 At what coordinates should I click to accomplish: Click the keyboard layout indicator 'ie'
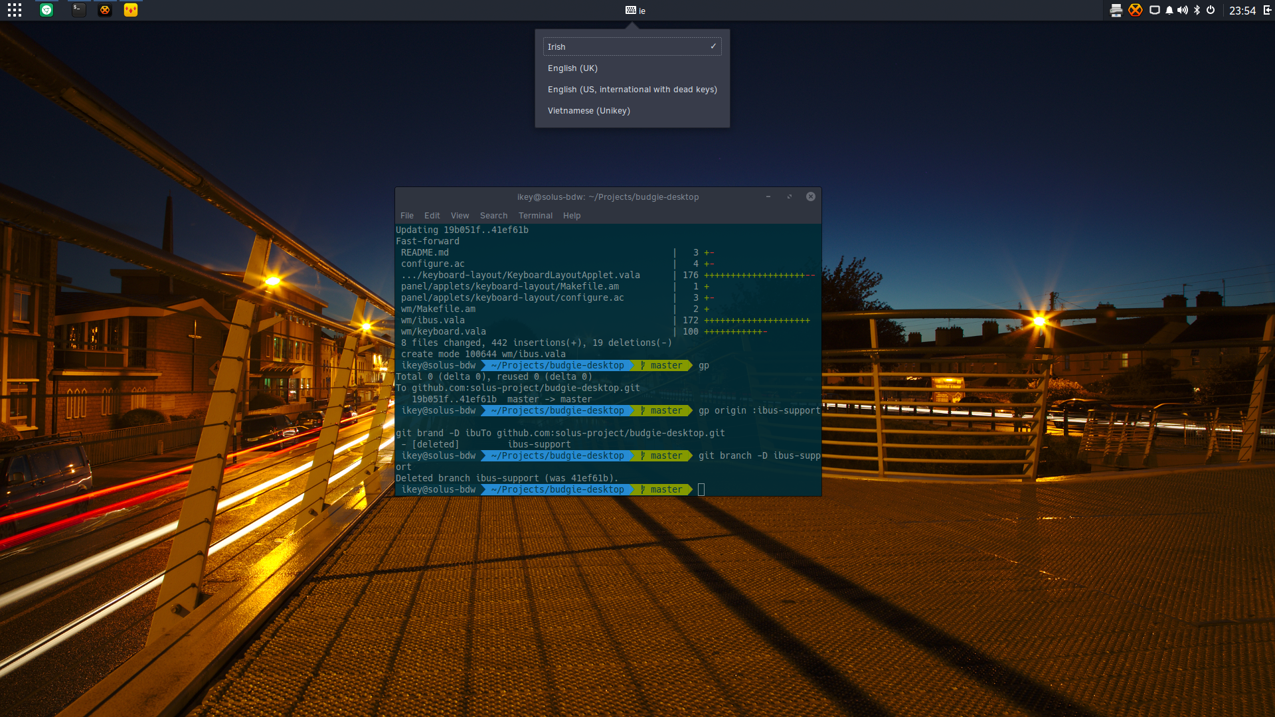[636, 11]
